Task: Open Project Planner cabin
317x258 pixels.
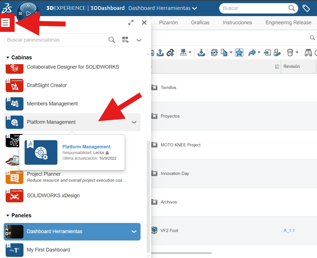Action: coord(44,174)
